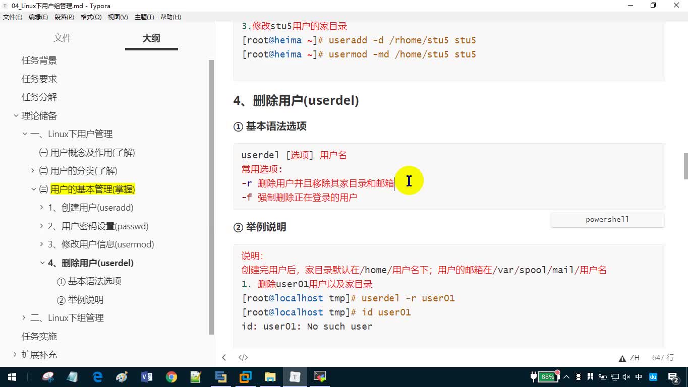Image resolution: width=688 pixels, height=387 pixels.
Task: Collapse 一、Linux下用户管理 outline node
Action: 25,134
